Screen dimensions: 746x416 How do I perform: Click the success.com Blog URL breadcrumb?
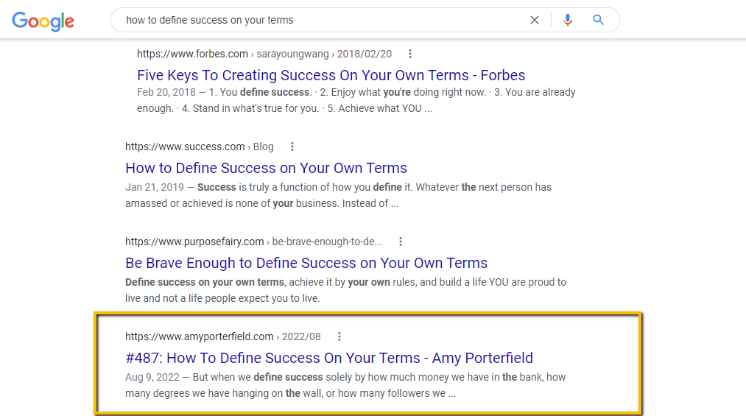pos(200,147)
